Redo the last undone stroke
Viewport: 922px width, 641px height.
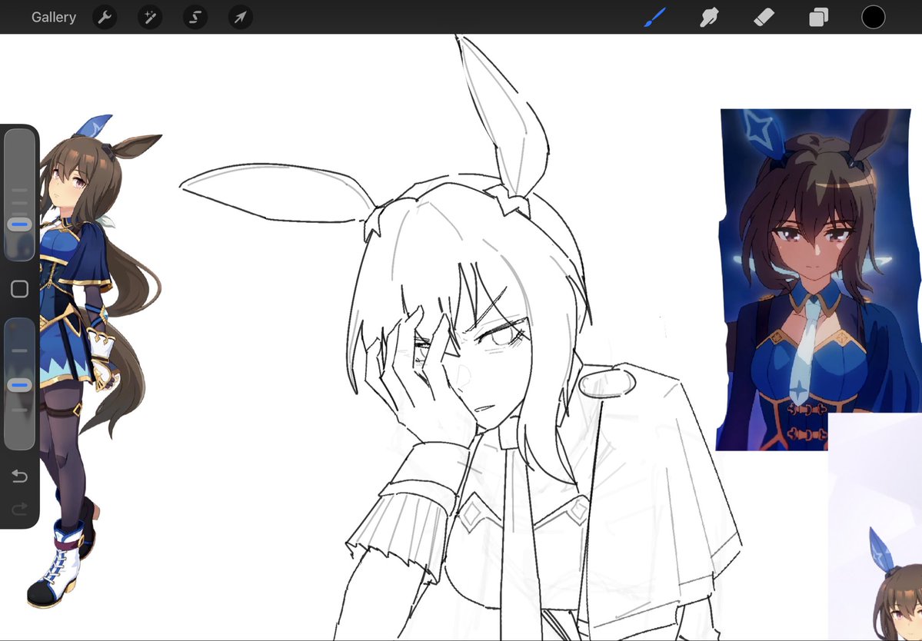tap(19, 508)
